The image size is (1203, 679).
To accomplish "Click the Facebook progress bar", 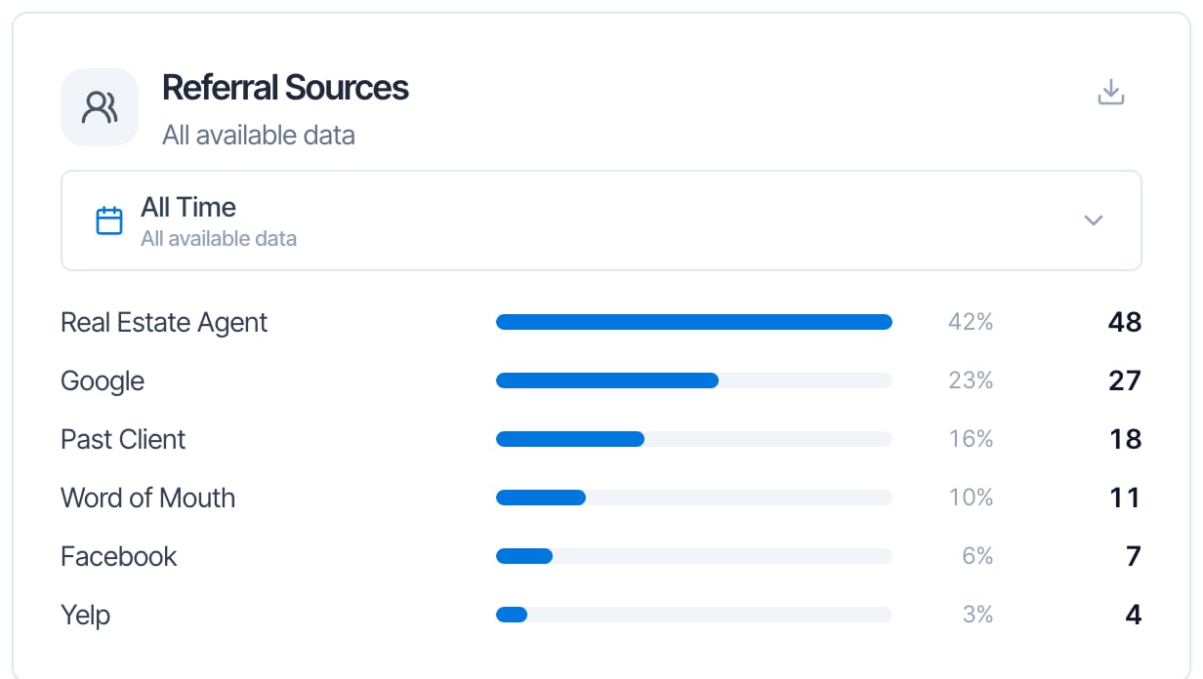I will pos(694,556).
